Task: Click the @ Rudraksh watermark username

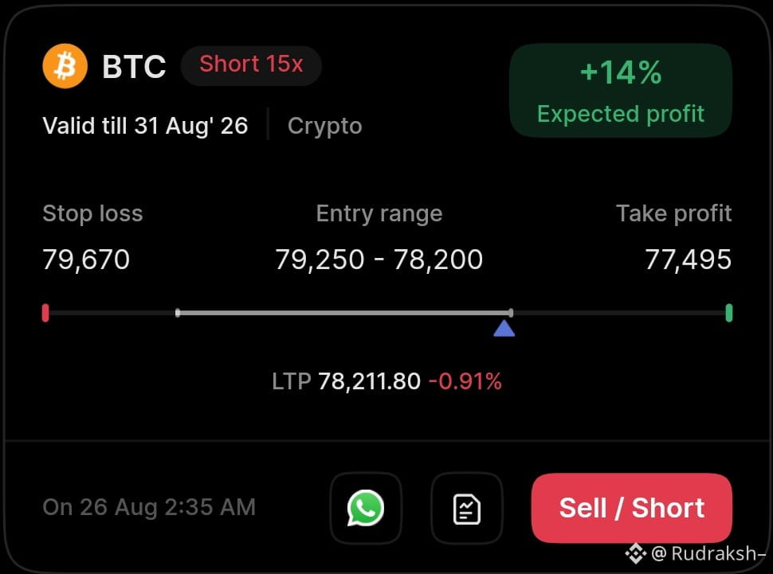Action: (x=708, y=554)
